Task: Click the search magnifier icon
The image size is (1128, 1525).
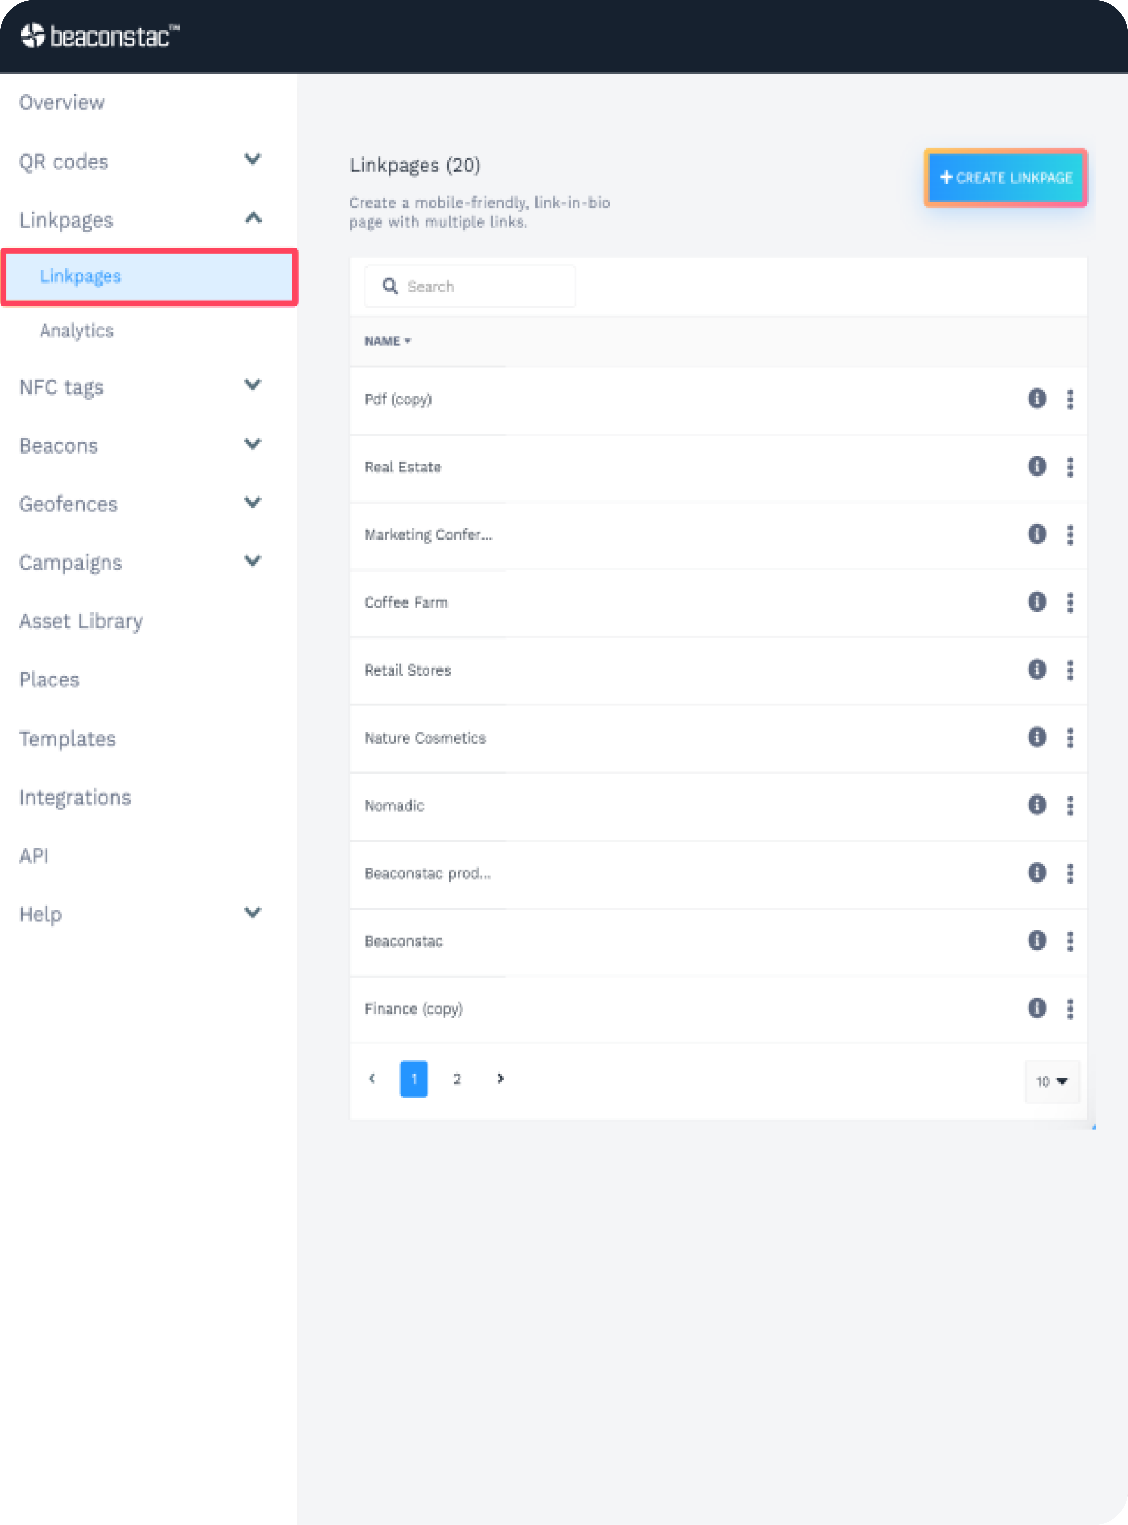Action: pos(390,286)
